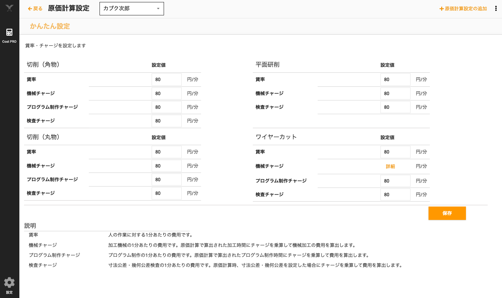Select 機械チャージ input under 切削（丸物）

tap(166, 166)
